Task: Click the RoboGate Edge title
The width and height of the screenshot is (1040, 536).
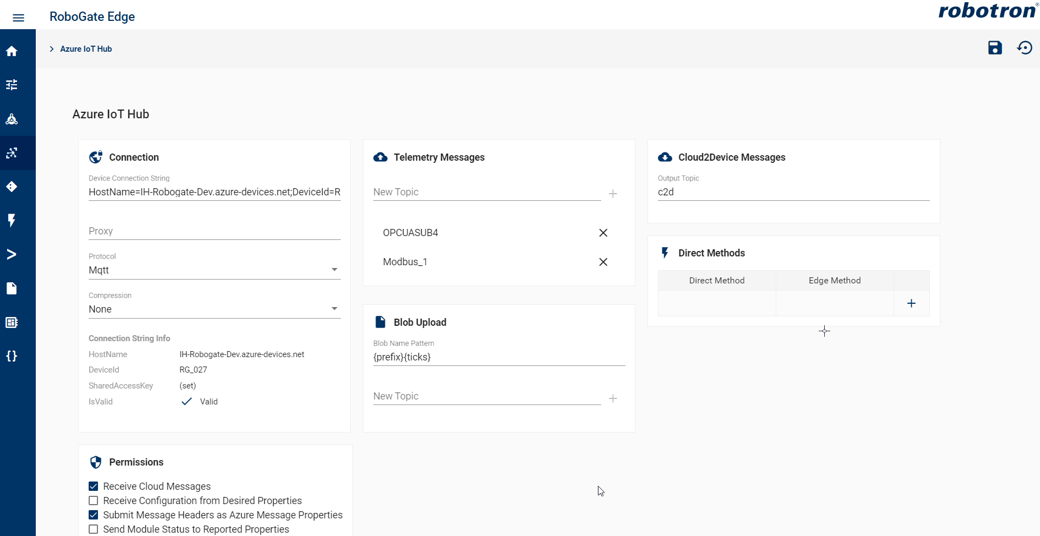Action: (92, 17)
